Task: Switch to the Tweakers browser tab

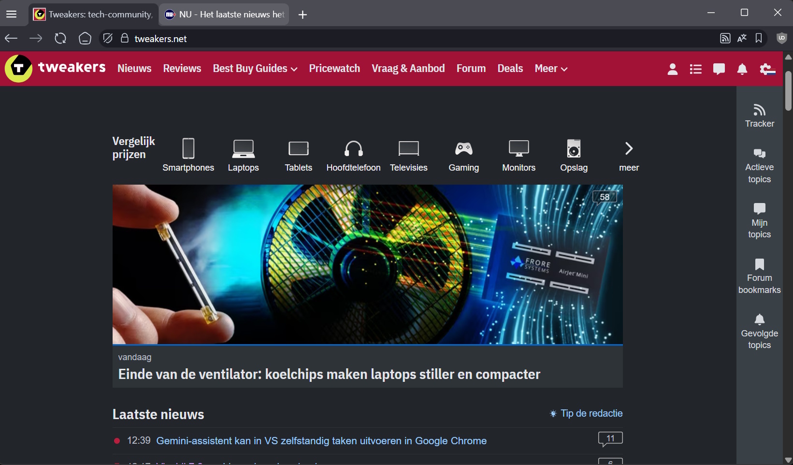Action: (93, 15)
